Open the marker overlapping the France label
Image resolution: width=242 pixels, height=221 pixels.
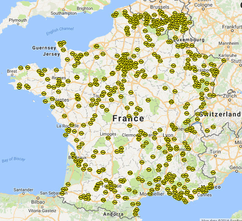point(129,116)
